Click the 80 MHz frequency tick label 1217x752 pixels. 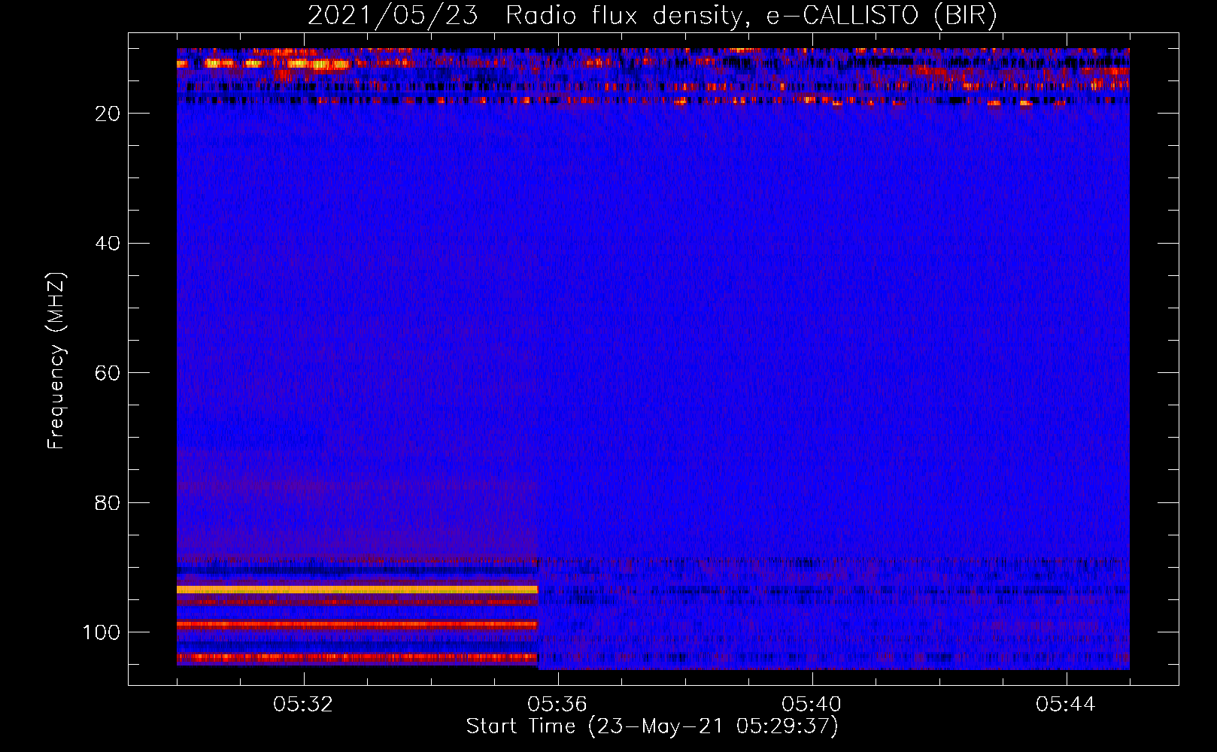point(108,502)
